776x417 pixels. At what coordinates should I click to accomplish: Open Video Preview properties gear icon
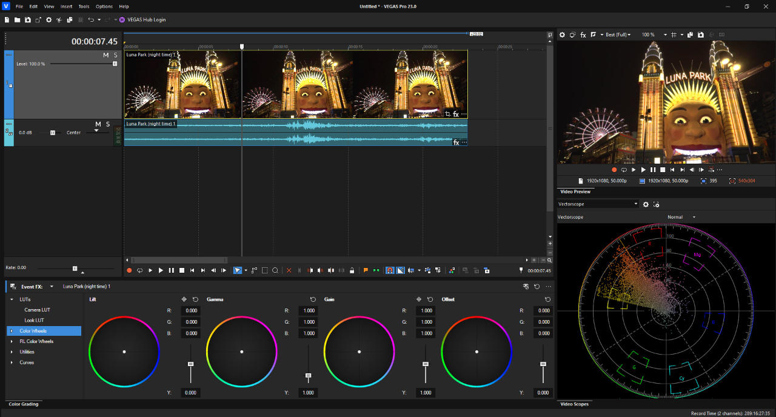tap(562, 35)
